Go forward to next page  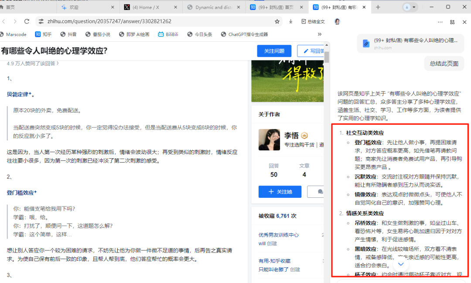pos(15,21)
